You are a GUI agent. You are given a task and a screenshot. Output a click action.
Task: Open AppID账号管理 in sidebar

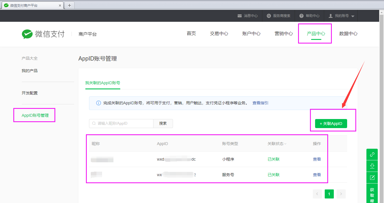(35, 115)
